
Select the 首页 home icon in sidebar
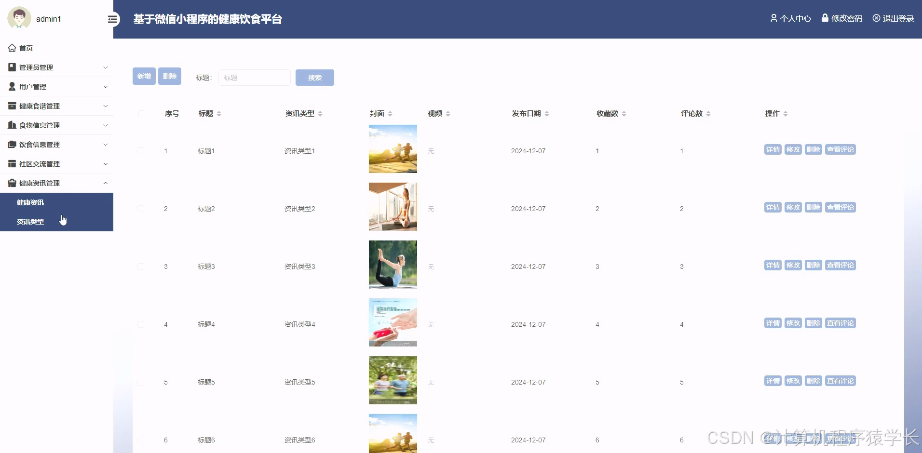12,48
